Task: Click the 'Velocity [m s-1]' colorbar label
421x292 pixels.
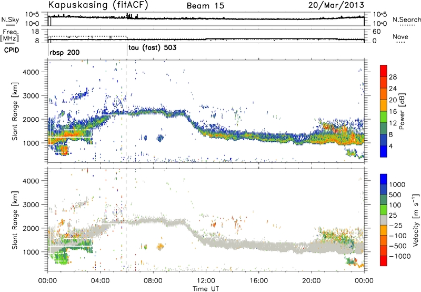Action: [x=416, y=220]
